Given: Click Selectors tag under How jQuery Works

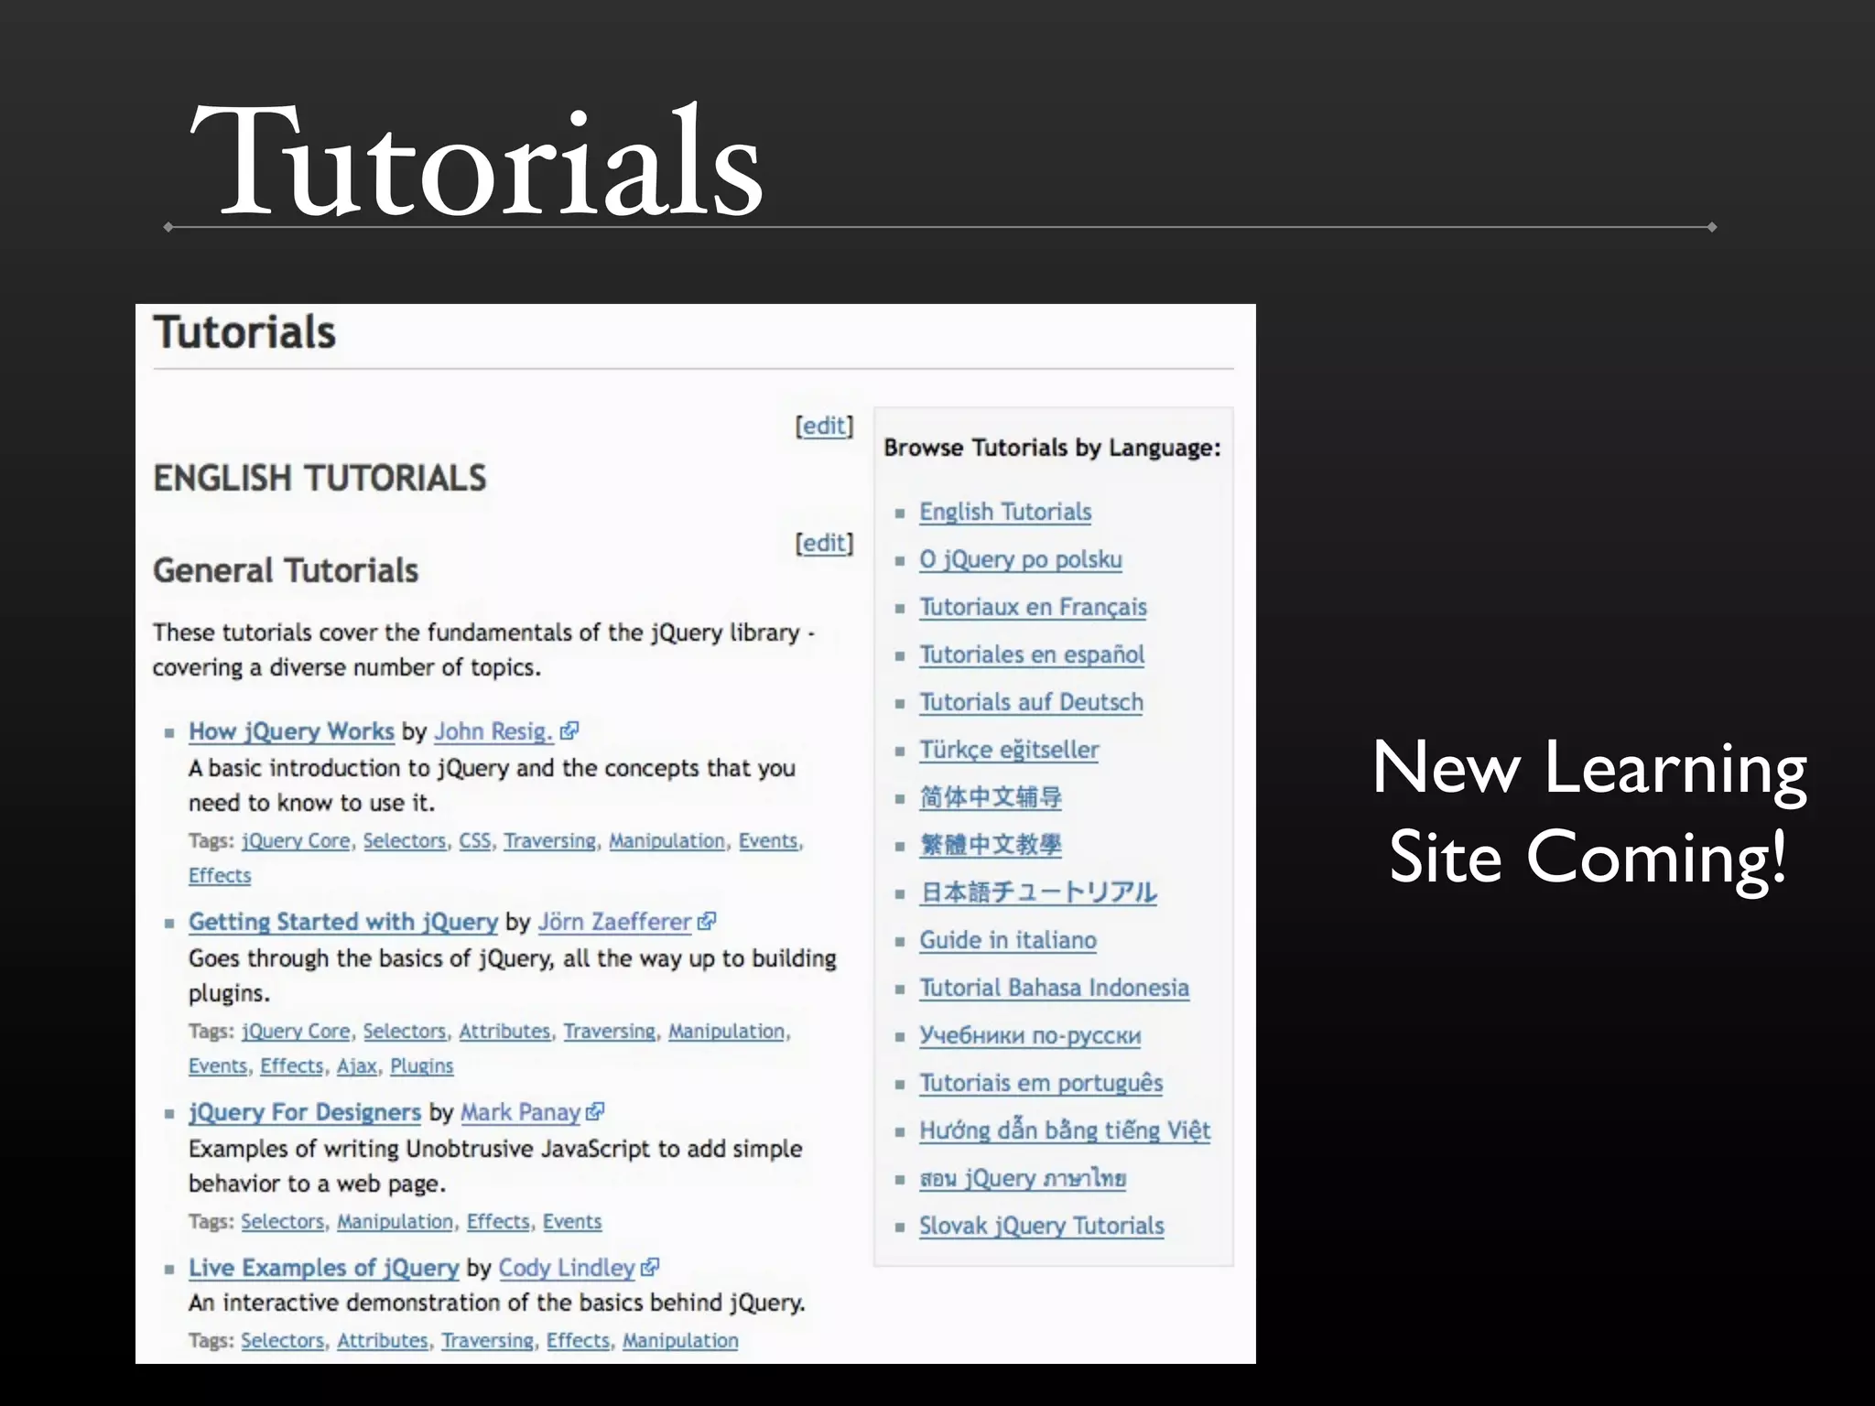Looking at the screenshot, I should [x=405, y=840].
